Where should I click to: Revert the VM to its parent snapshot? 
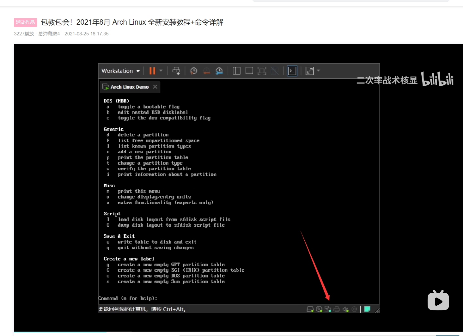point(206,71)
